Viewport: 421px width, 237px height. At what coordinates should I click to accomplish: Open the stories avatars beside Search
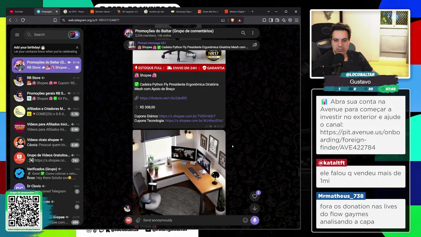point(74,35)
